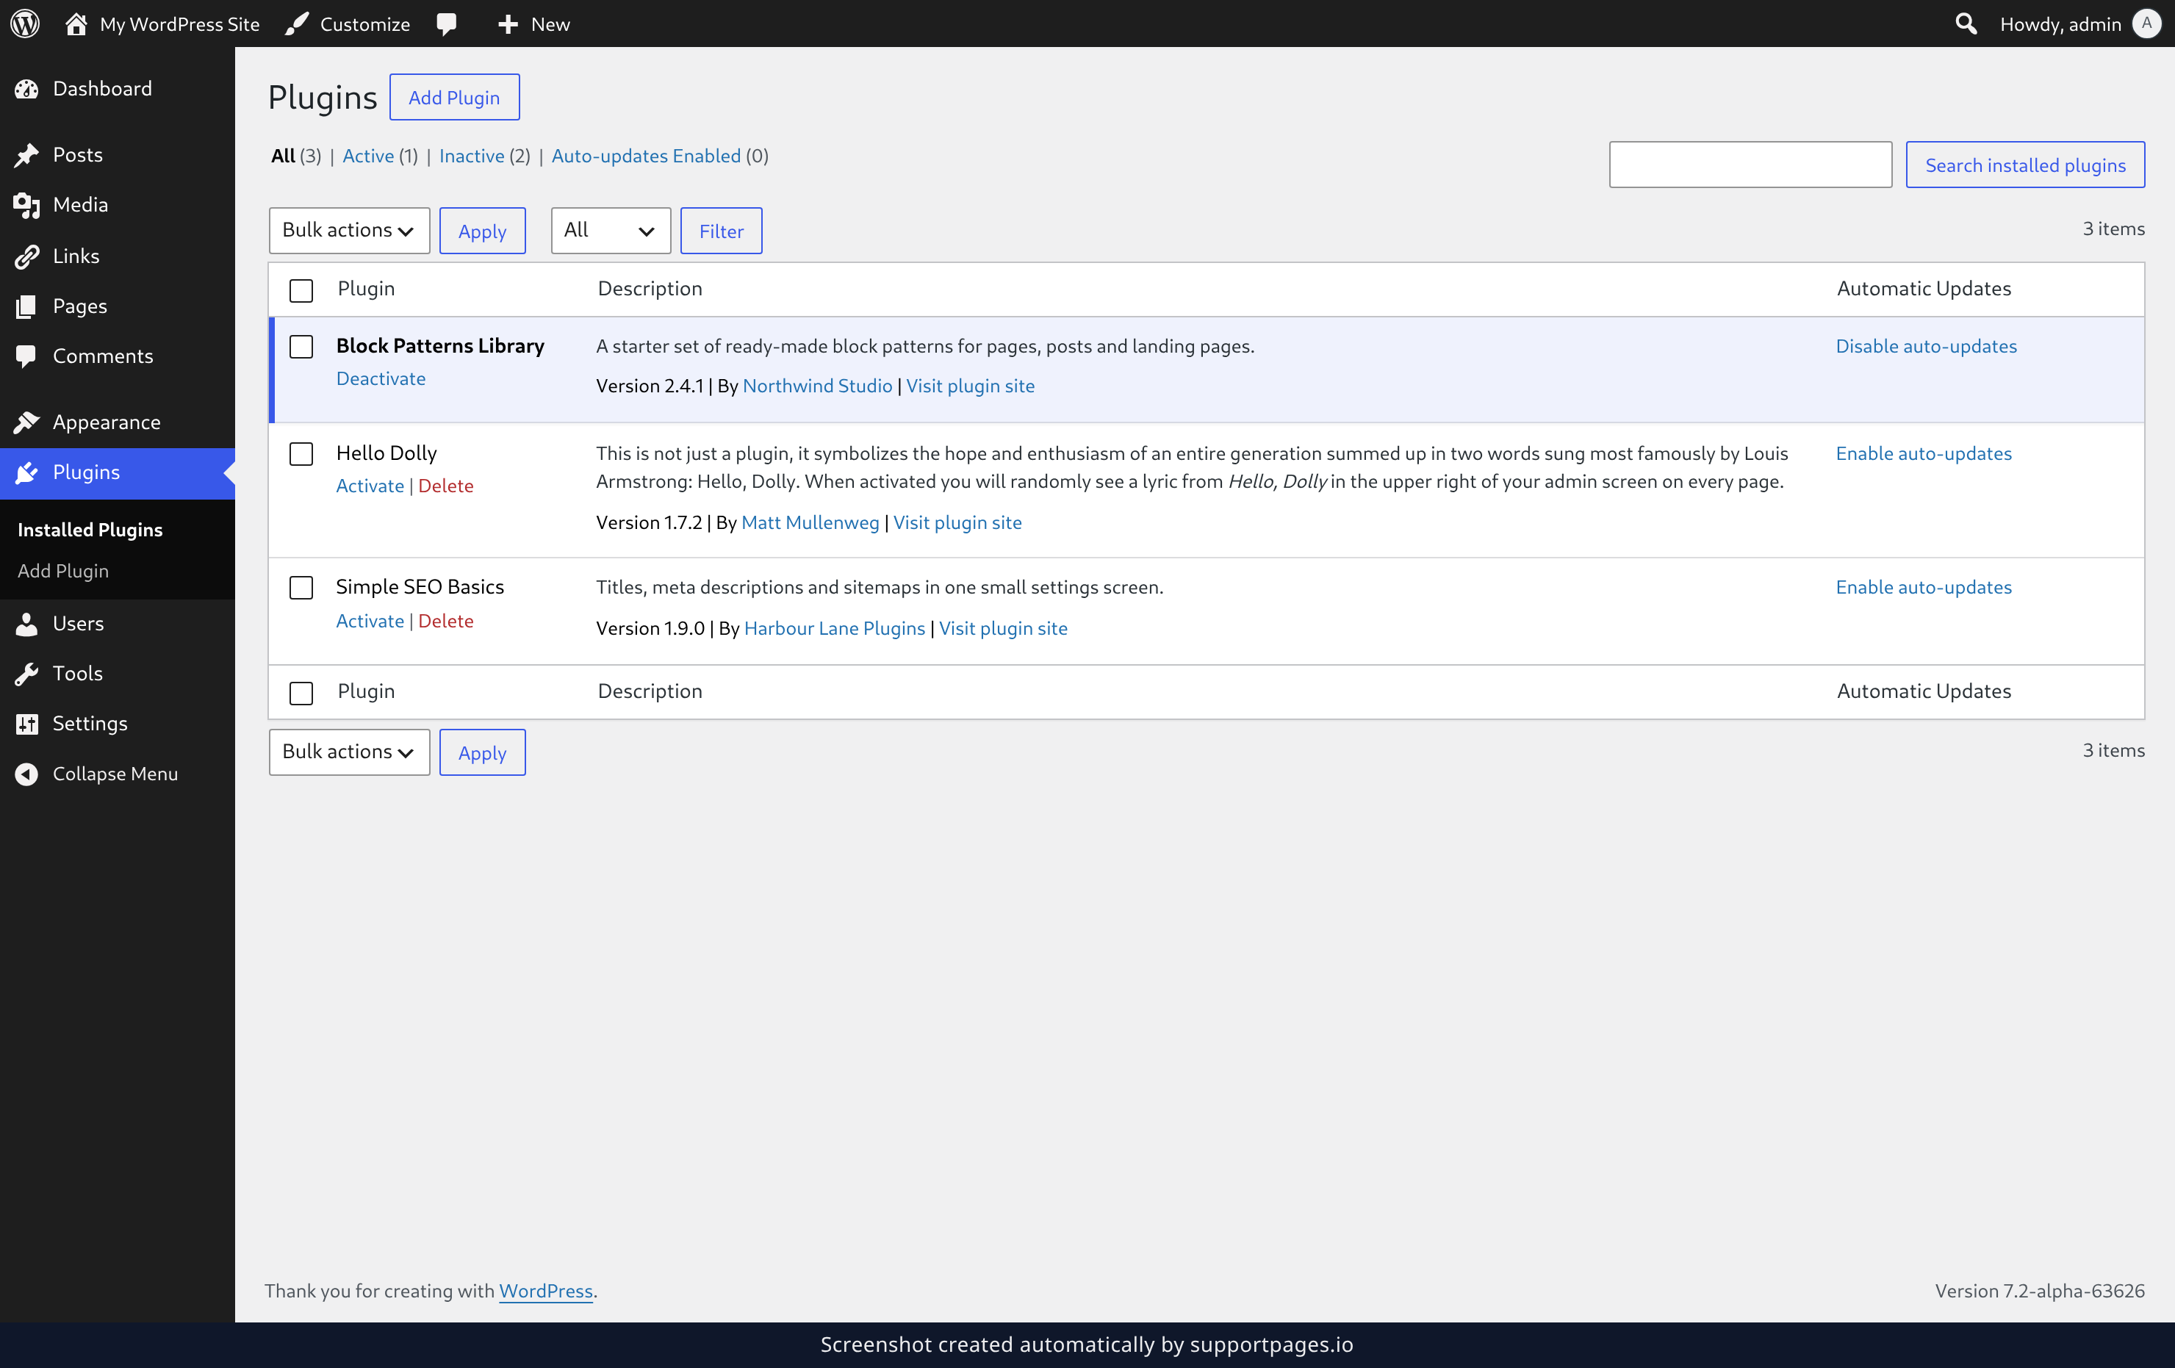Open the home icon for My WordPress Site

click(x=76, y=24)
